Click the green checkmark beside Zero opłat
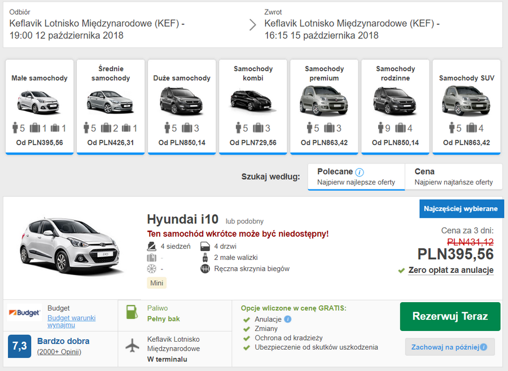The height and width of the screenshot is (371, 508). [x=401, y=270]
